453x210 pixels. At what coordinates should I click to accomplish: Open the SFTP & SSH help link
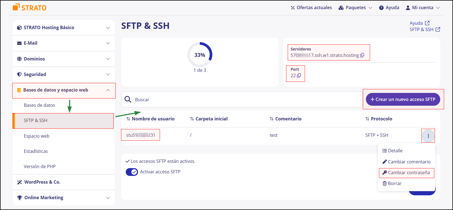[425, 29]
